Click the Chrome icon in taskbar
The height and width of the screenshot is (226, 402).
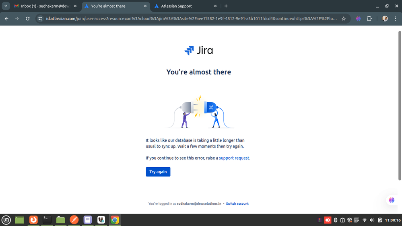coord(115,220)
